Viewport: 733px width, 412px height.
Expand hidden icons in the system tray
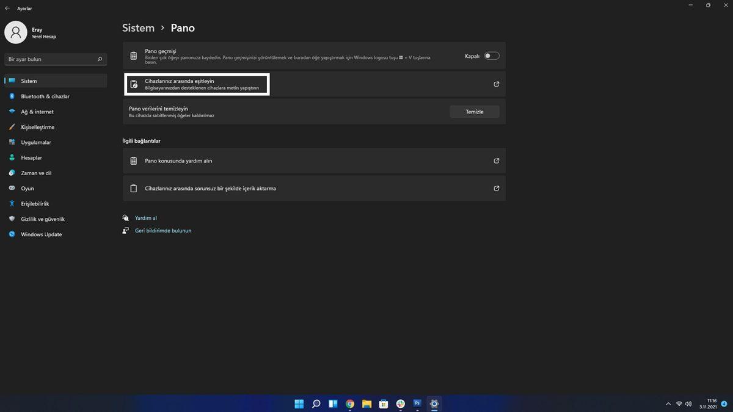(x=668, y=403)
